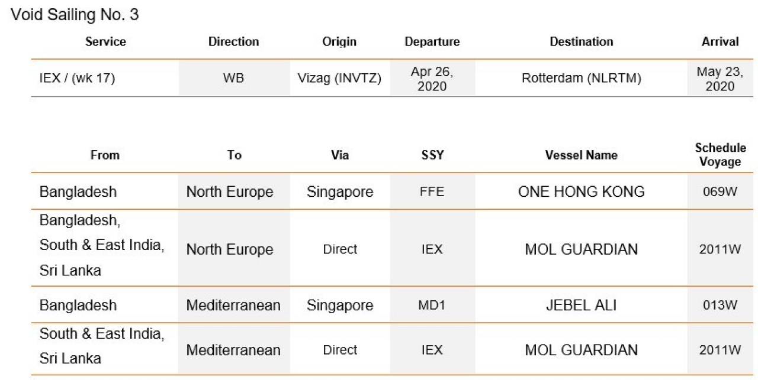758x380 pixels.
Task: Click the WB direction cell
Action: tap(233, 79)
